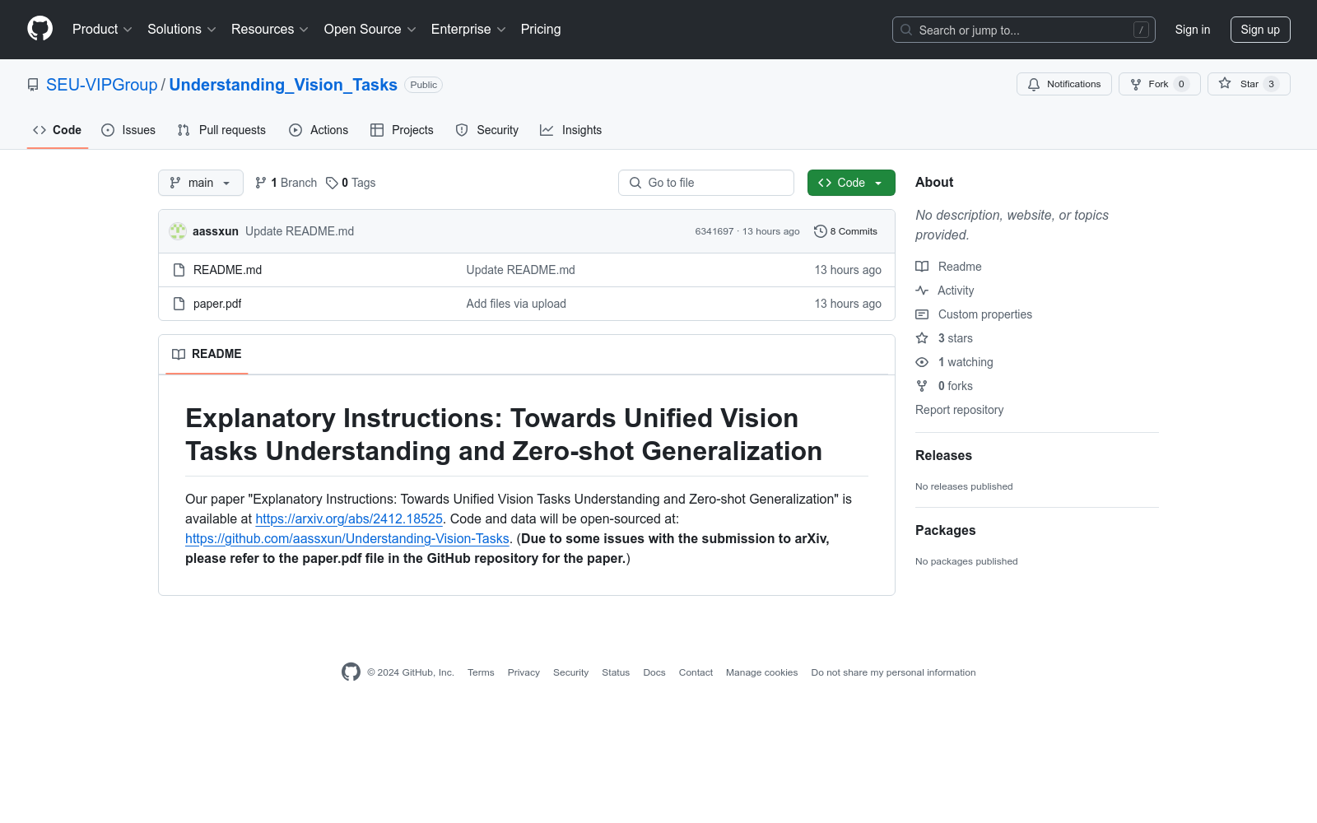
Task: Open the Resources dropdown
Action: tap(269, 30)
